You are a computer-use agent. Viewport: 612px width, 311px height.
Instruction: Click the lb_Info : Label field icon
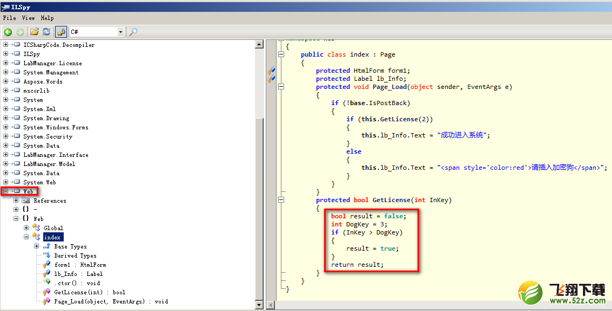(x=46, y=274)
